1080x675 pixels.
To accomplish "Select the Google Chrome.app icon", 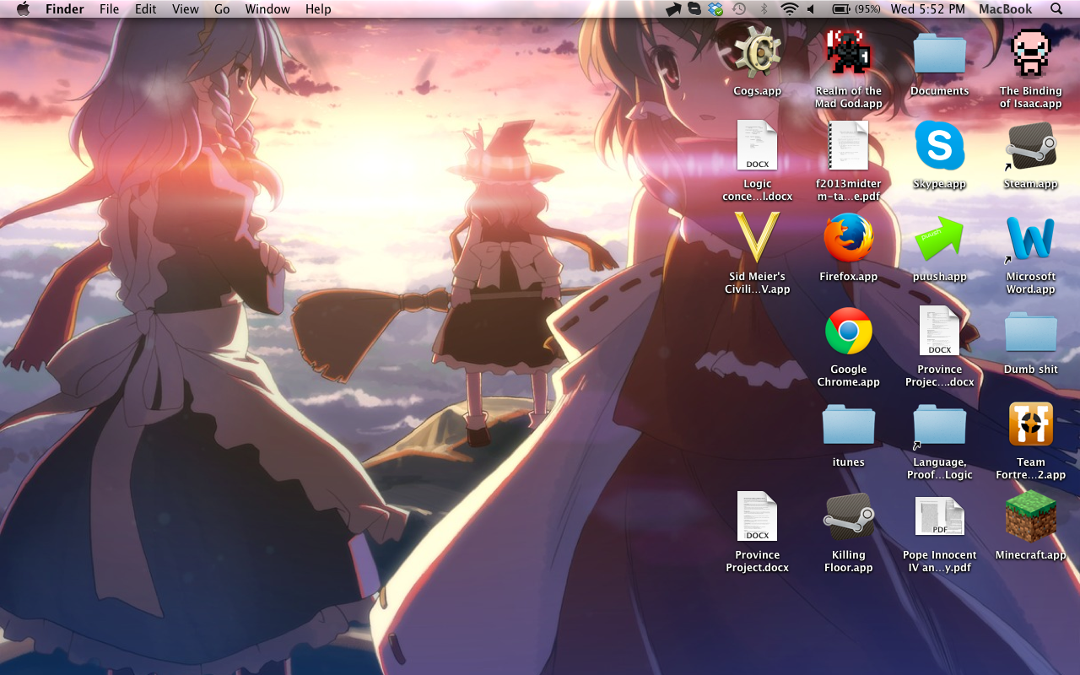I will point(848,332).
